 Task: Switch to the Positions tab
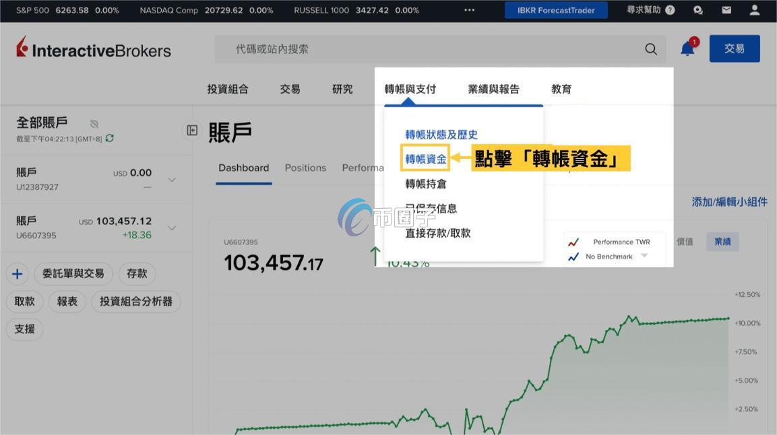[x=305, y=168]
